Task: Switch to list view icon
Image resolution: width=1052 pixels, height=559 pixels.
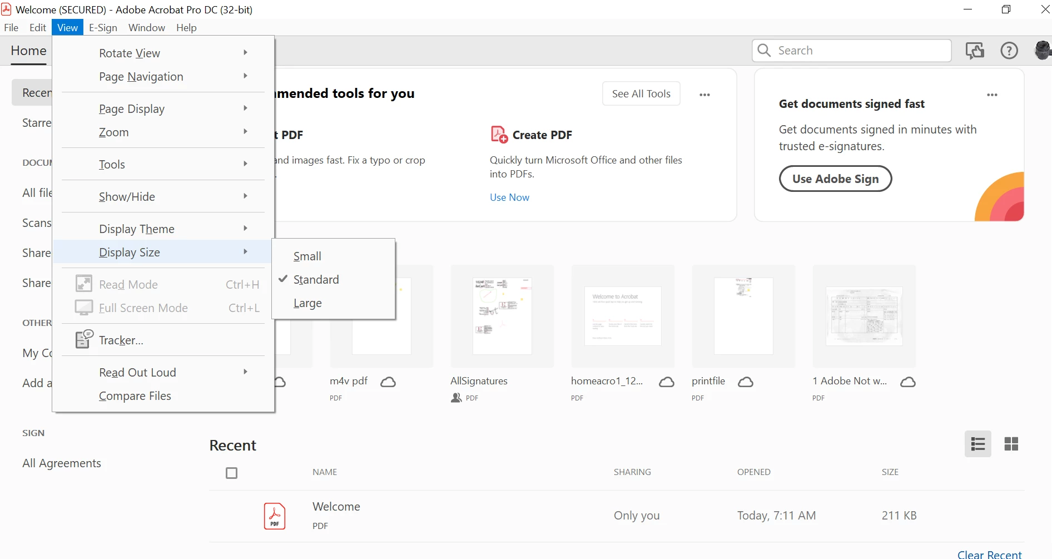Action: [978, 444]
